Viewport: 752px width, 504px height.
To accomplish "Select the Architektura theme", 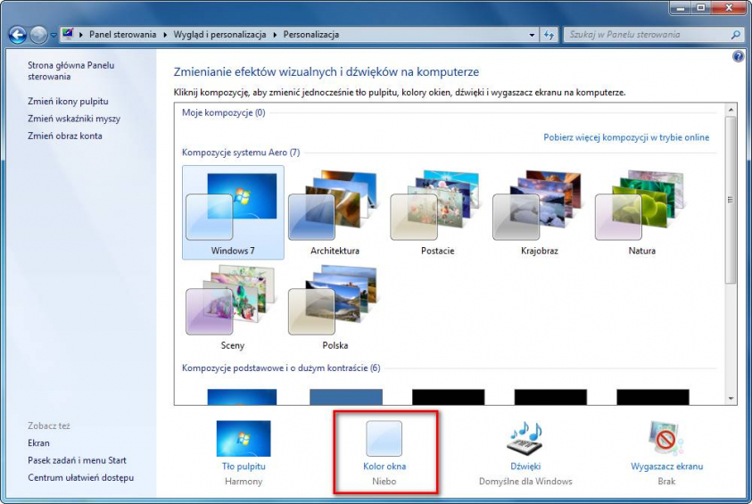I will 335,211.
